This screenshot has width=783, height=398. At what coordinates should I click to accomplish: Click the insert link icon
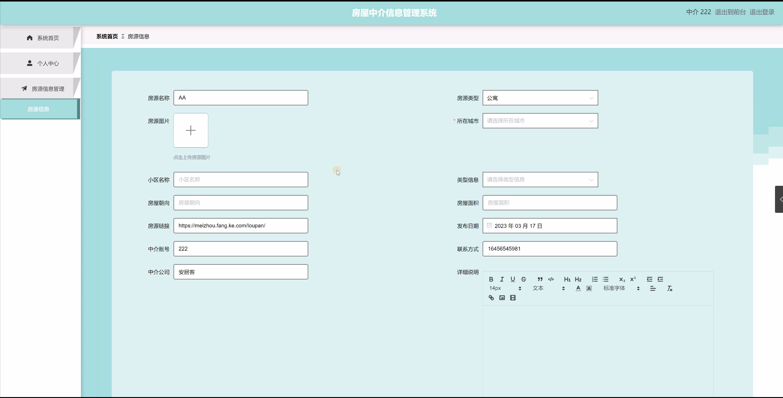tap(491, 298)
